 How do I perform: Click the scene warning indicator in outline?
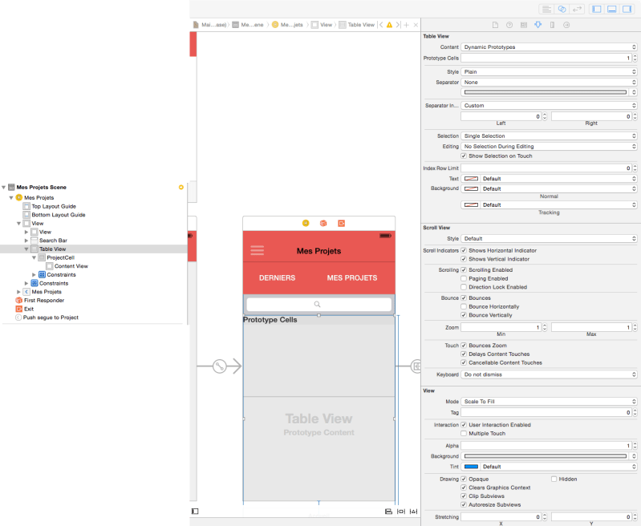pos(181,187)
